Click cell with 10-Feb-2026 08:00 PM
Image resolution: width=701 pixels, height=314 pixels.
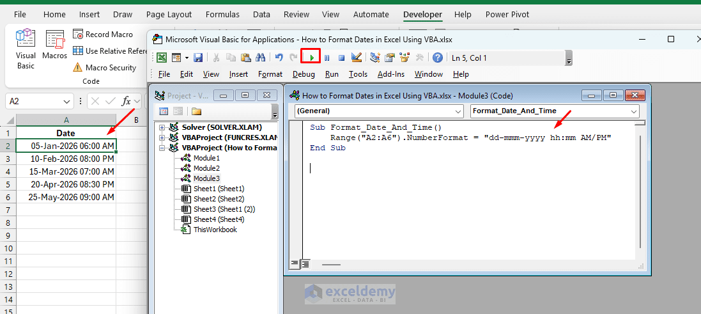coord(66,159)
